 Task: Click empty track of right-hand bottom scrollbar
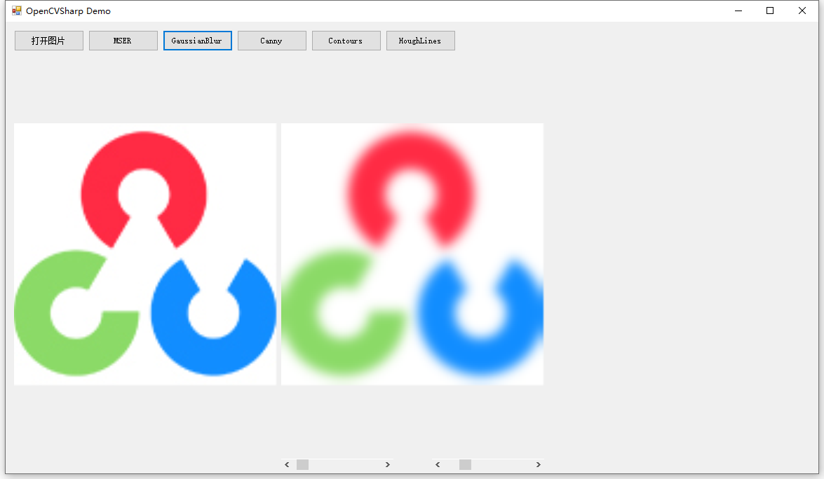coord(502,464)
